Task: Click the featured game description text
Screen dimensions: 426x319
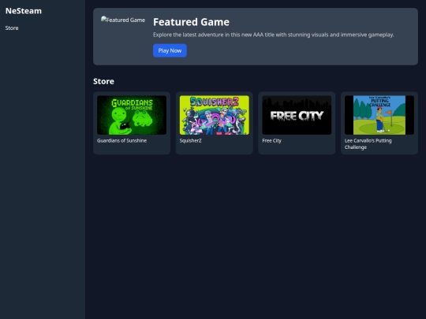Action: 273,35
